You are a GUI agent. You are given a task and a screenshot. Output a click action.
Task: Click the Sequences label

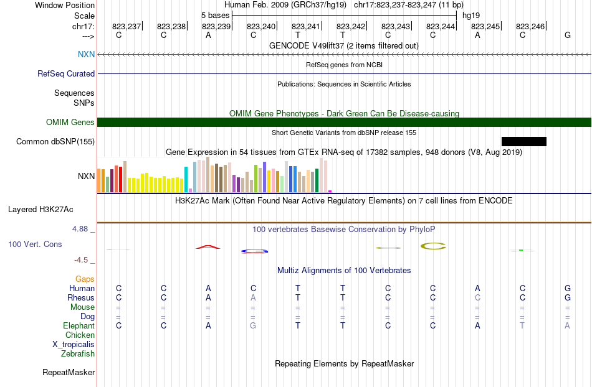(74, 93)
